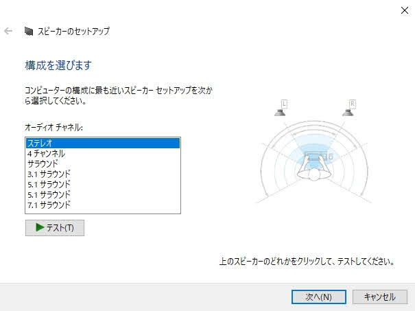Click the スピーカーのセットアップ title text
The image size is (415, 311).
[x=73, y=31]
